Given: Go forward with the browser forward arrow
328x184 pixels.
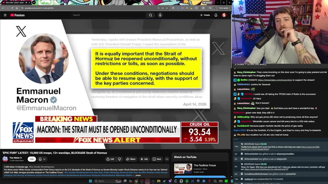Looking at the screenshot, I should tap(7, 8).
